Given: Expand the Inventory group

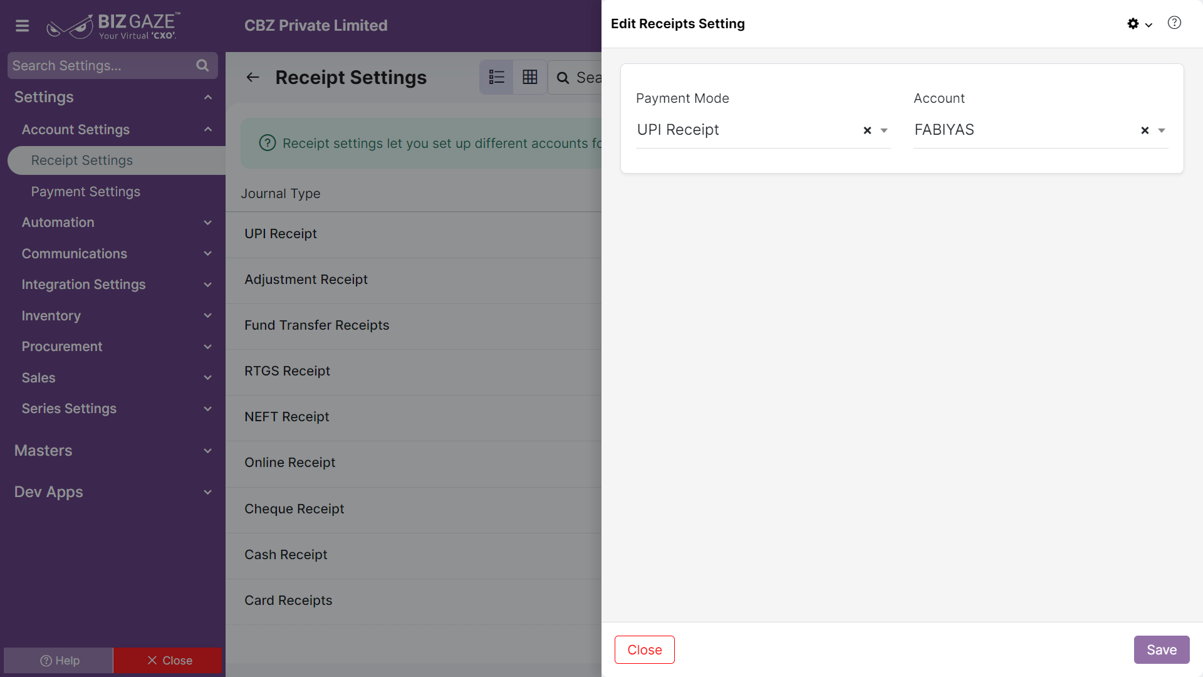Looking at the screenshot, I should 208,315.
